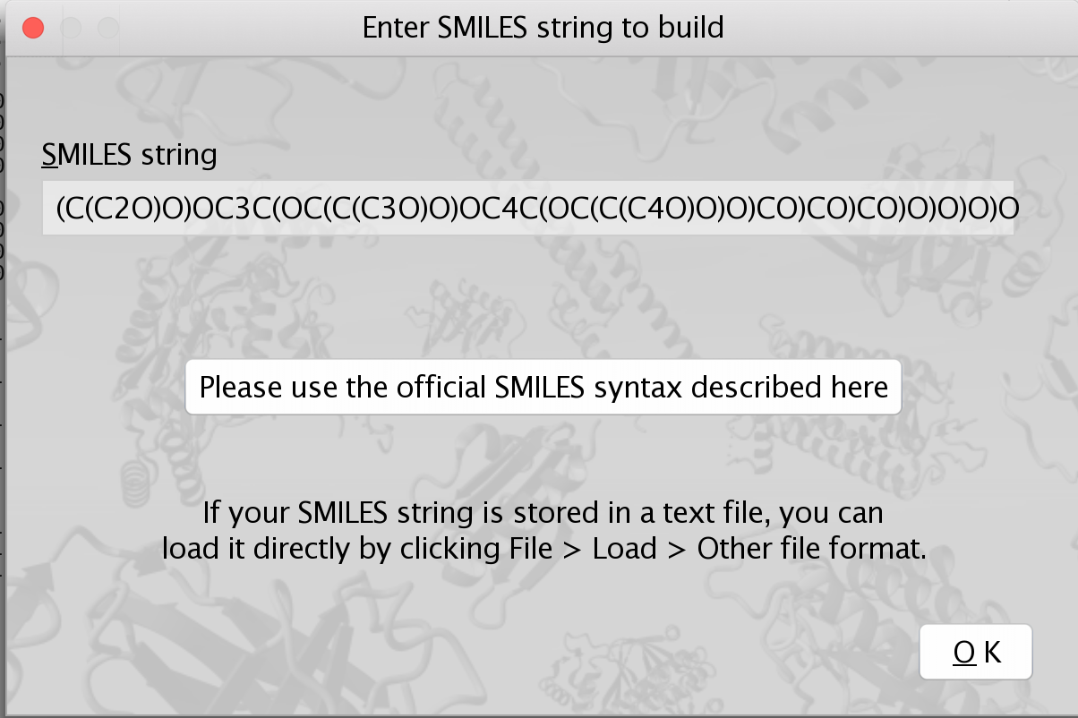Click the underlined S in the SMILES label
Screen dimensions: 1078x718
[x=48, y=155]
